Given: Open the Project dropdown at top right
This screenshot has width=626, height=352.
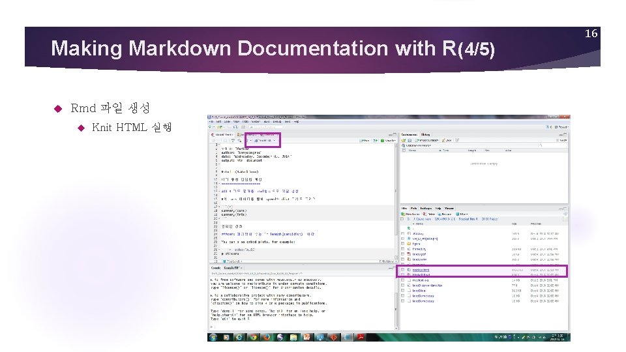Looking at the screenshot, I should click(x=558, y=127).
